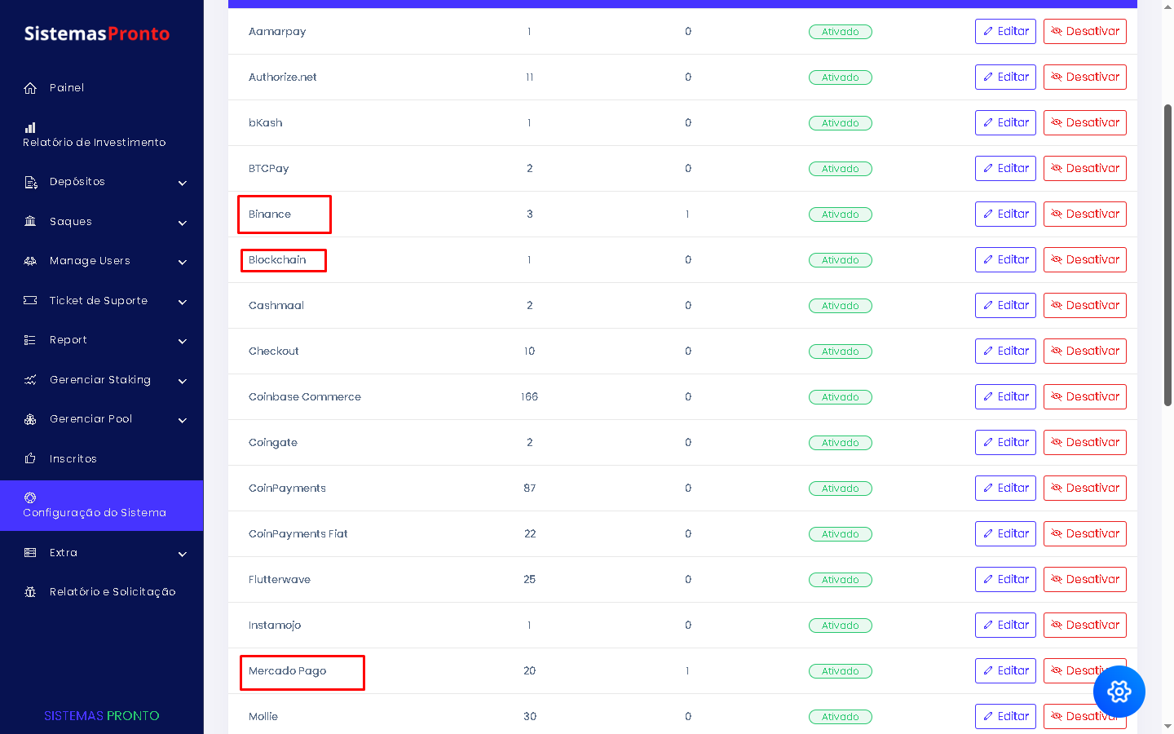Disable the Coinbase Commerce gateway
The image size is (1174, 734).
1084,397
